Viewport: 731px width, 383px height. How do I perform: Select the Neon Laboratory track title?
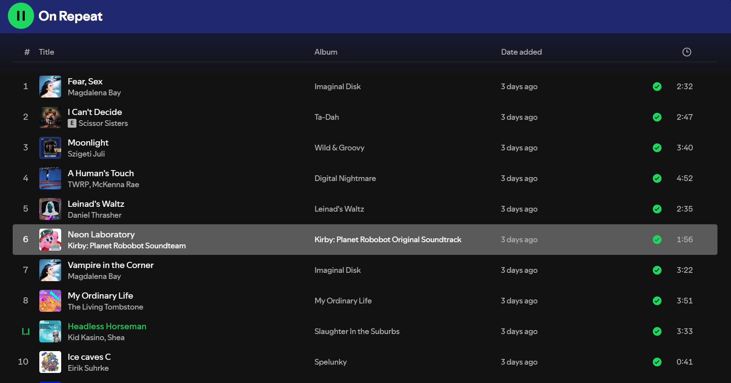[x=101, y=234]
